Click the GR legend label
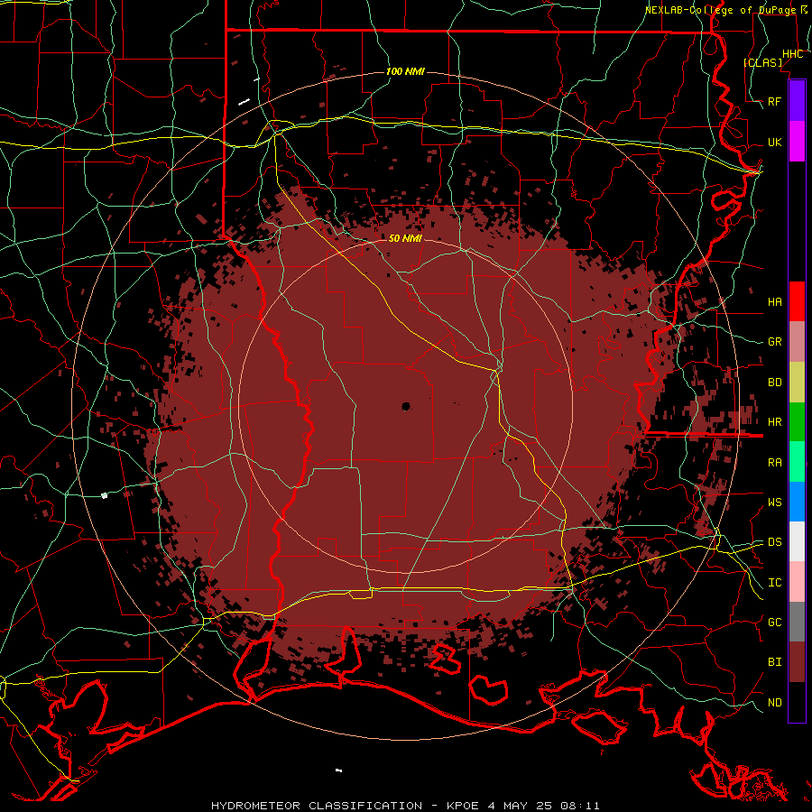This screenshot has width=812, height=812. [774, 342]
